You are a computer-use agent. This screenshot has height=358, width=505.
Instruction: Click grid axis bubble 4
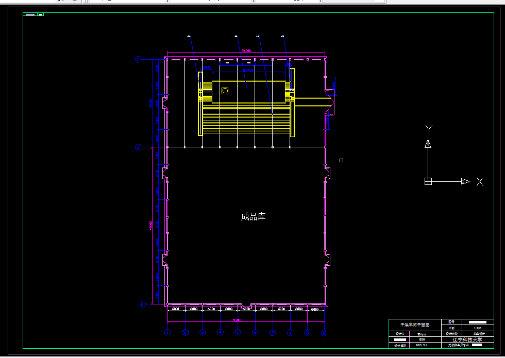tap(221, 333)
